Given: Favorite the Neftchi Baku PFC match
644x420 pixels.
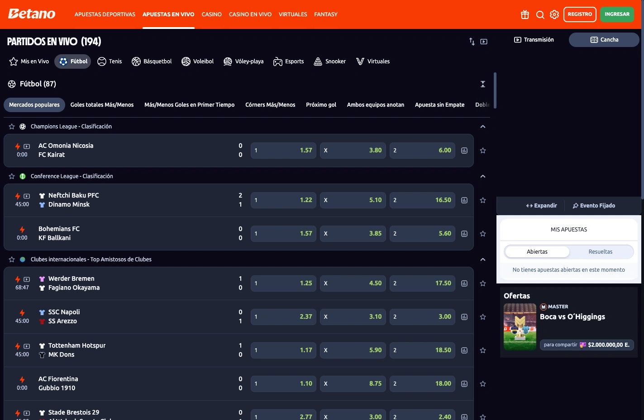Looking at the screenshot, I should (483, 200).
